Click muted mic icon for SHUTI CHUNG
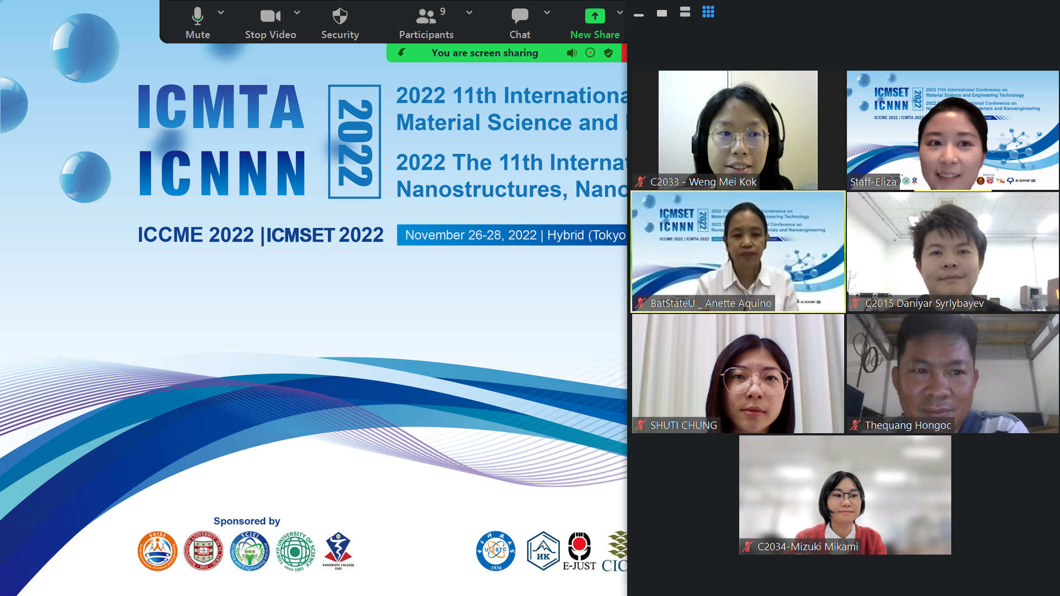The width and height of the screenshot is (1060, 596). pyautogui.click(x=640, y=425)
